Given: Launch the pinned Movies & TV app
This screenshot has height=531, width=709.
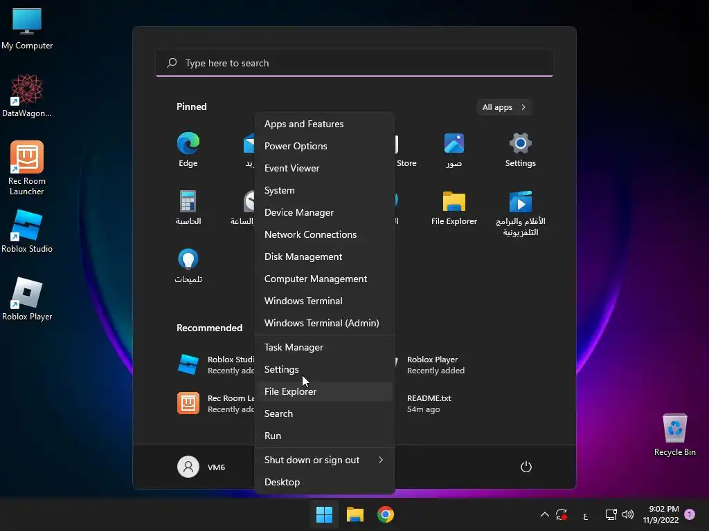Looking at the screenshot, I should [520, 213].
